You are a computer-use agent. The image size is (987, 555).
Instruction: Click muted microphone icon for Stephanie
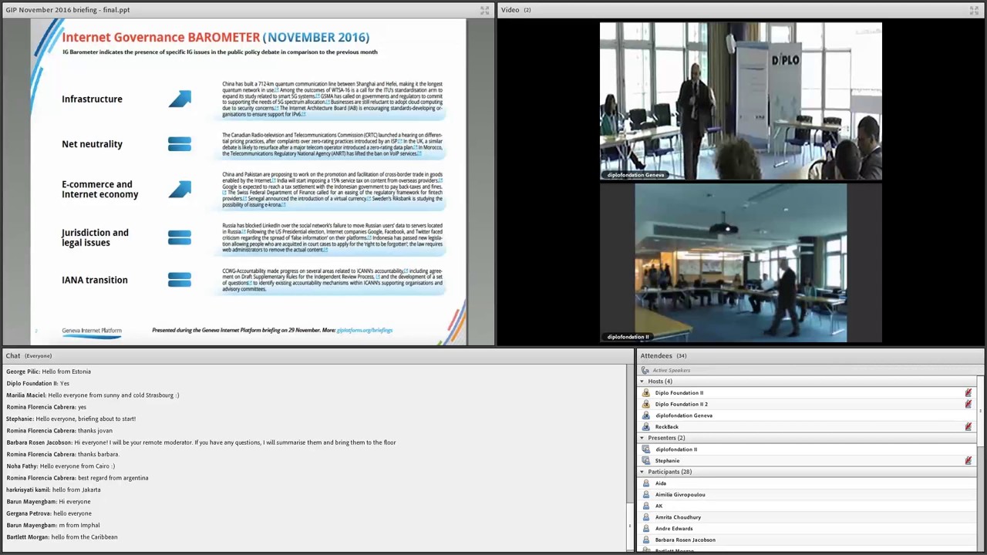click(968, 461)
